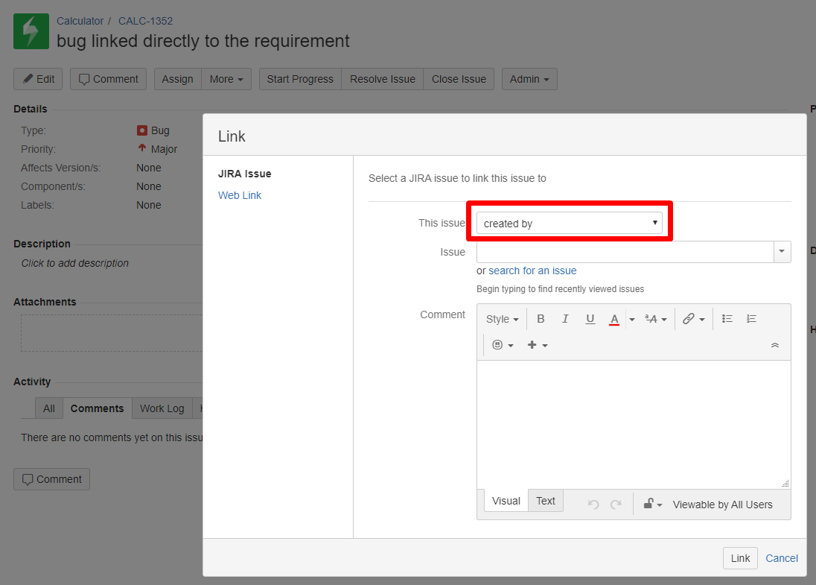Click Resolve Issue button

(383, 79)
